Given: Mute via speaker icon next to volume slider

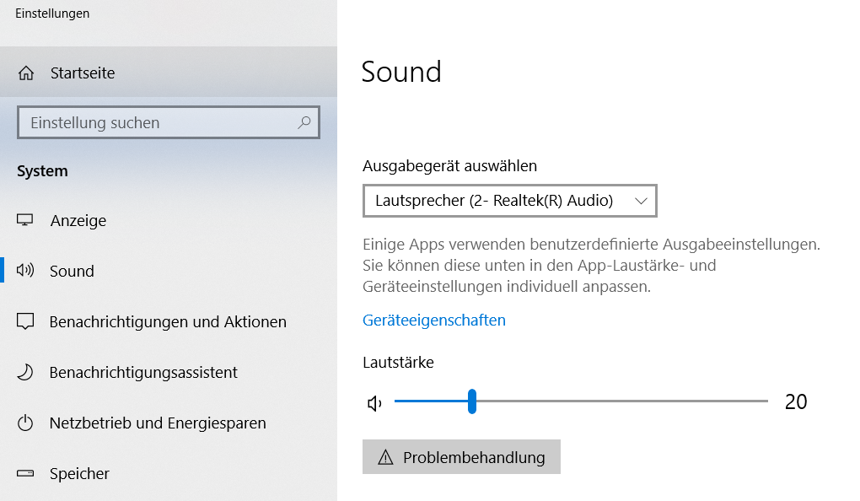Looking at the screenshot, I should point(374,404).
